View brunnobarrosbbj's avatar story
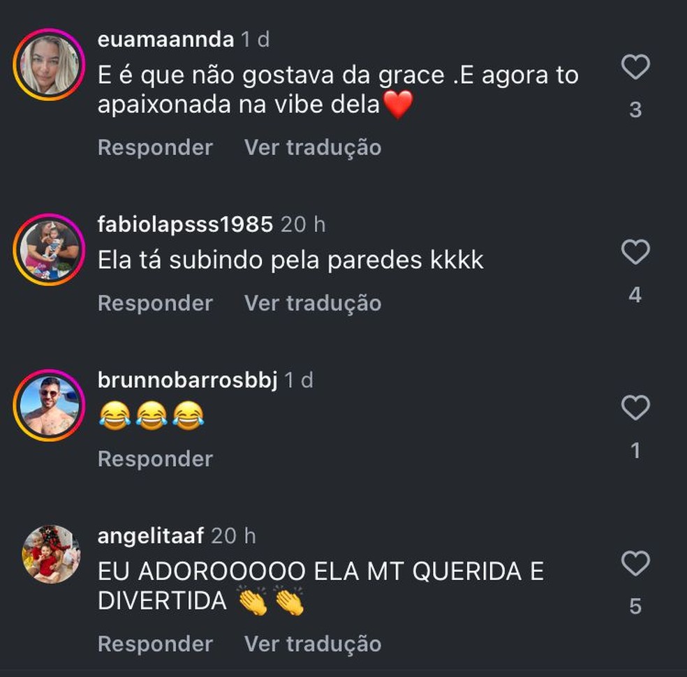The width and height of the screenshot is (687, 677). point(49,406)
